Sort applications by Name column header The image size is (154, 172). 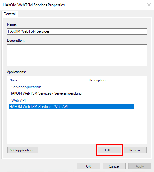coord(47,80)
